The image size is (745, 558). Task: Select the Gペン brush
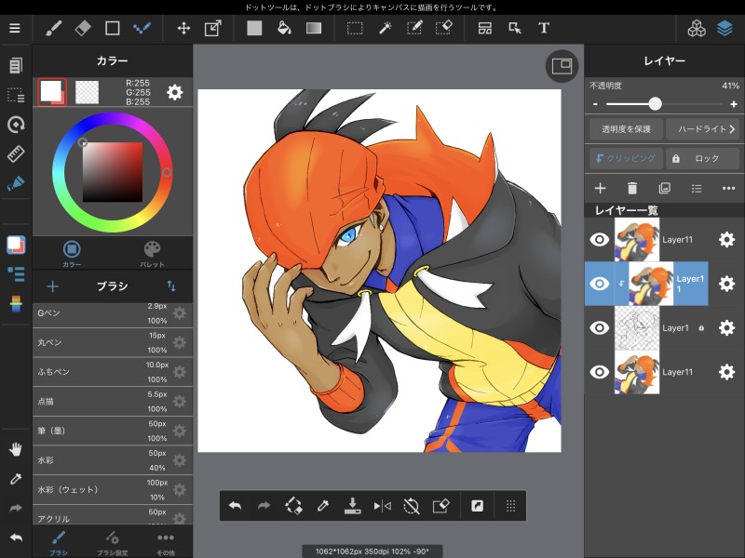click(x=88, y=313)
